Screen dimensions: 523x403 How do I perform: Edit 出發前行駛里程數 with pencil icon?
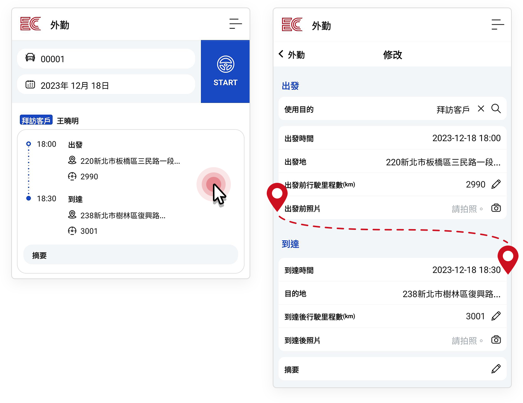tap(496, 184)
